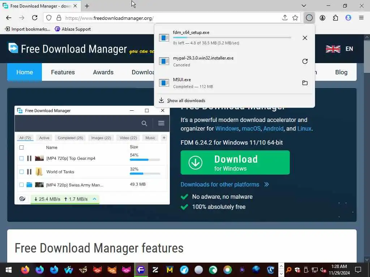Click the Download for Windows button
370x277 pixels.
pyautogui.click(x=235, y=163)
